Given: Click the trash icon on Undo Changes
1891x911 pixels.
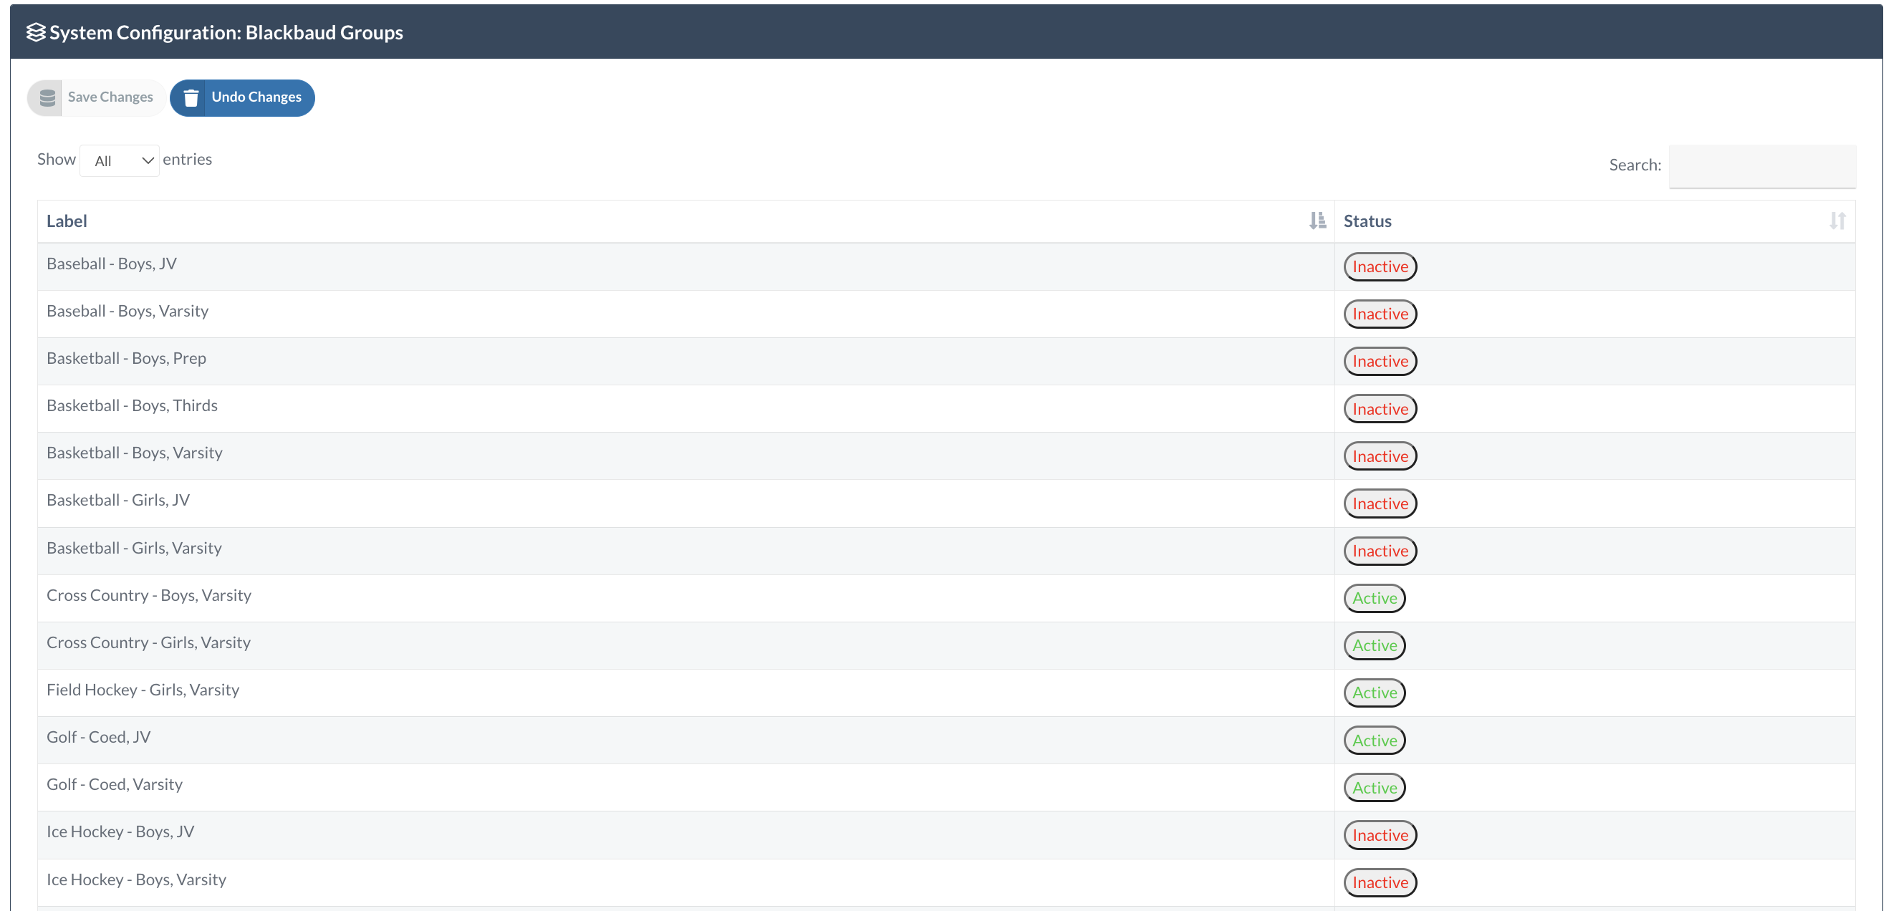Looking at the screenshot, I should (x=191, y=97).
